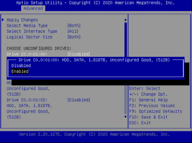Screen dimensions: 192x143
Task: Click the dotted scrollbar track lower section
Action: pos(125,100)
